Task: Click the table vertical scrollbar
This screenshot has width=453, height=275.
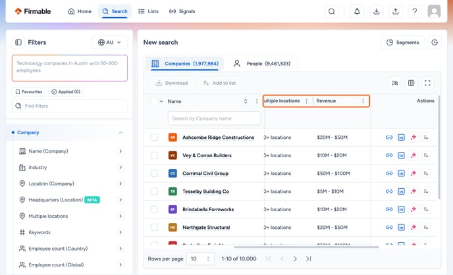Action: coord(439,147)
